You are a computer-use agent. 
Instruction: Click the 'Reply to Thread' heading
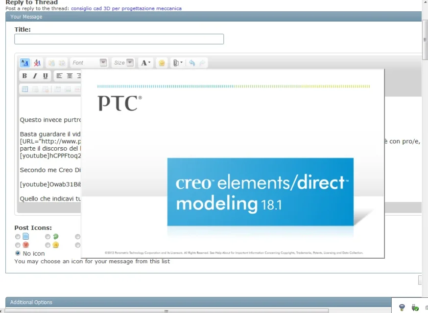coord(32,2)
